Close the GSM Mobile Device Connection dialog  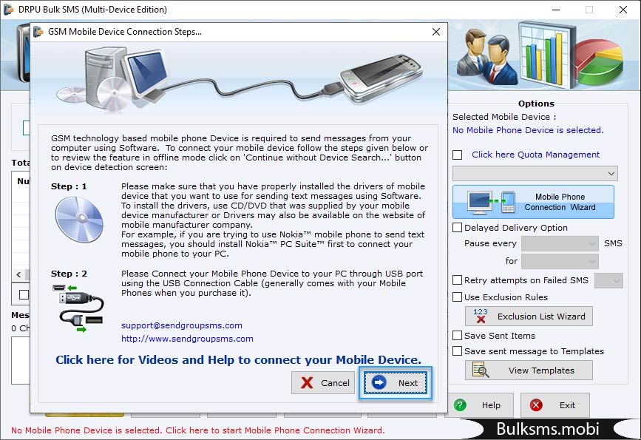436,32
